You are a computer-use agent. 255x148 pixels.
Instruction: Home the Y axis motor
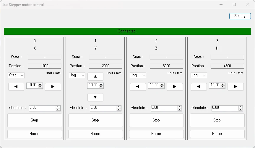coord(95,134)
